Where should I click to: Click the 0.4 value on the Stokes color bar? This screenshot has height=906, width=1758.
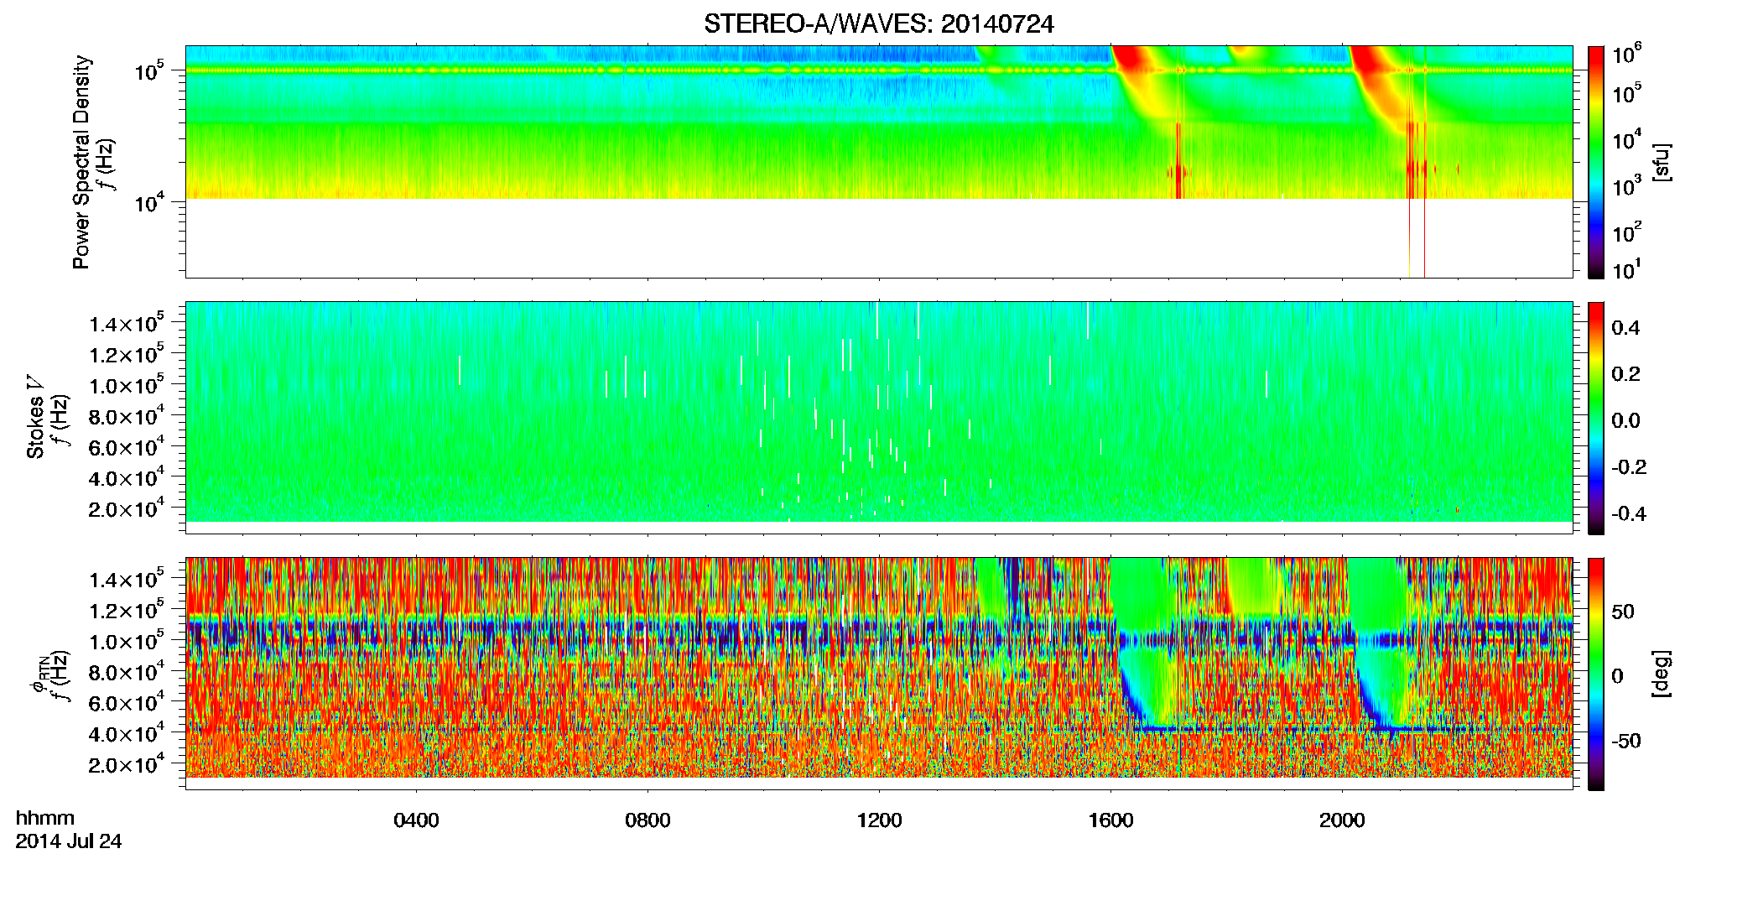coord(1625,328)
